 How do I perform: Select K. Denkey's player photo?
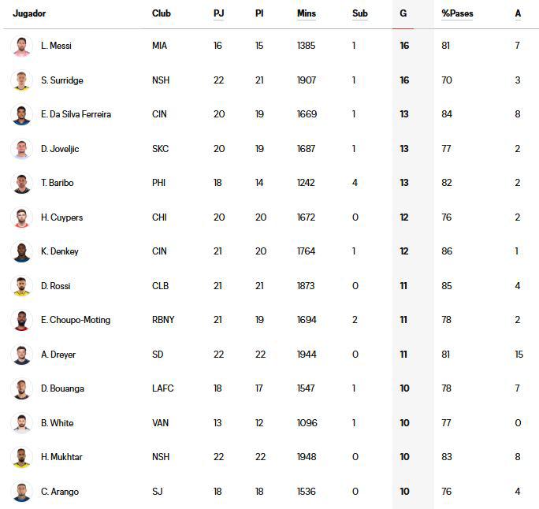(x=21, y=251)
